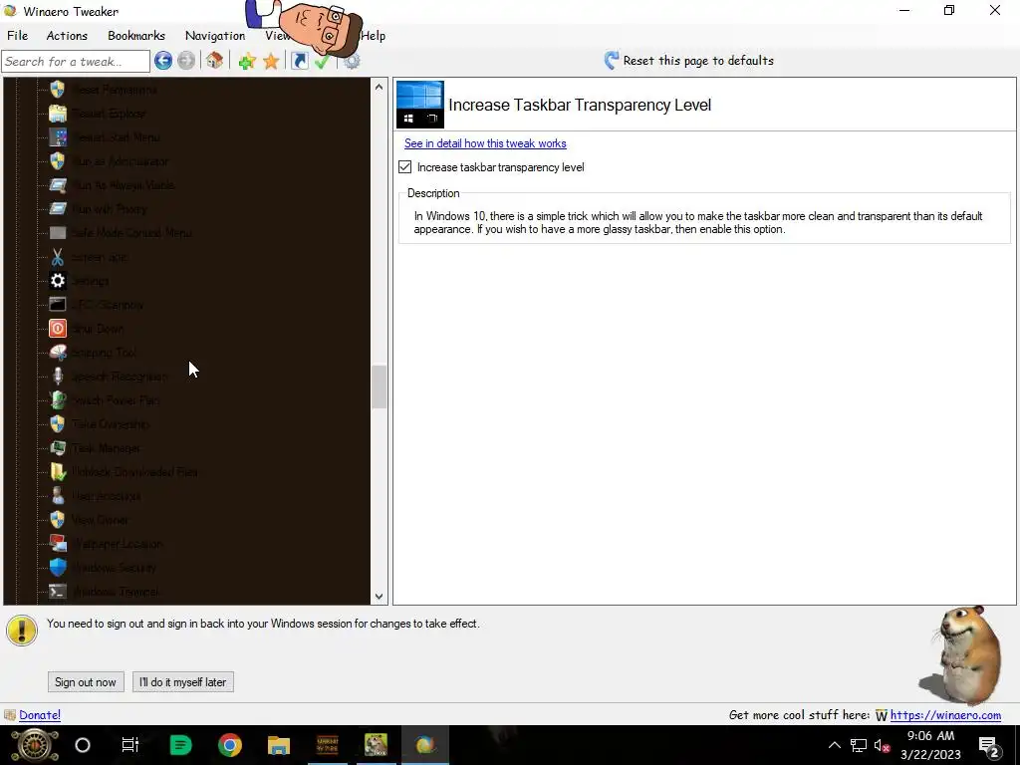Click the Sign out now button
The height and width of the screenshot is (765, 1020).
pos(86,681)
